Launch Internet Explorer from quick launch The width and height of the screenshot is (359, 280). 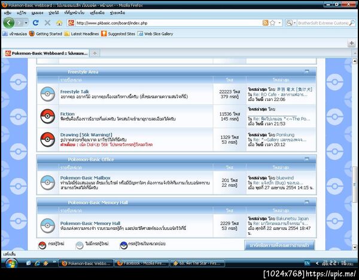[37, 263]
